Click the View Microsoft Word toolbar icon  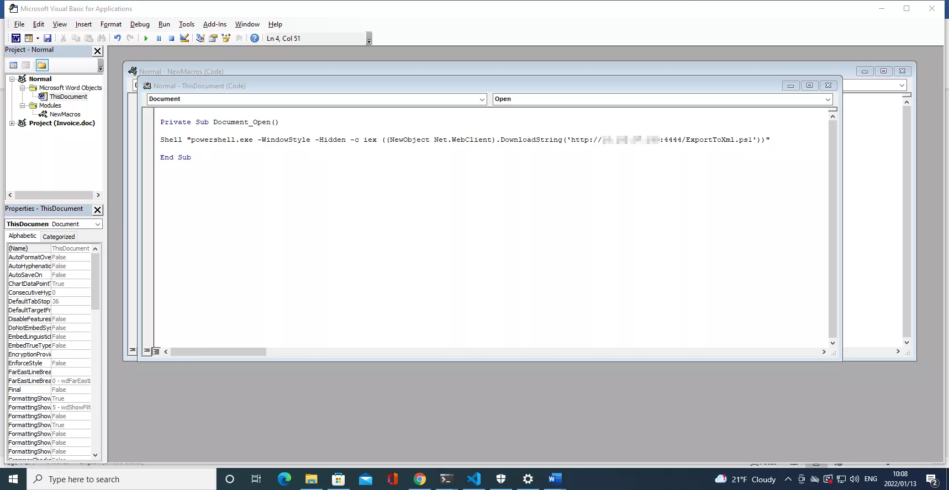[16, 38]
